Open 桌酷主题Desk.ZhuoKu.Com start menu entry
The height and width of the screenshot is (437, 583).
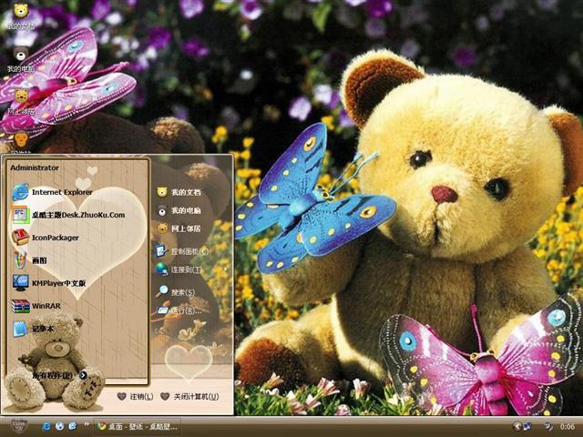point(68,215)
